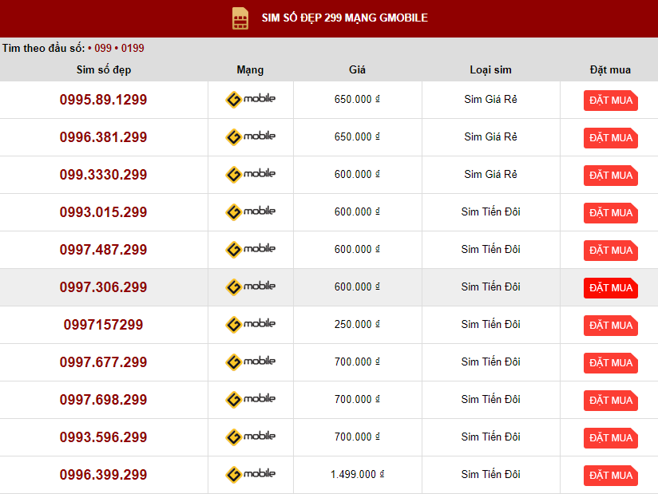This screenshot has height=494, width=658.
Task: Click 'SIM SỐ ĐẸP 299 MẠNG GMOBILE' heading
Action: [x=344, y=18]
